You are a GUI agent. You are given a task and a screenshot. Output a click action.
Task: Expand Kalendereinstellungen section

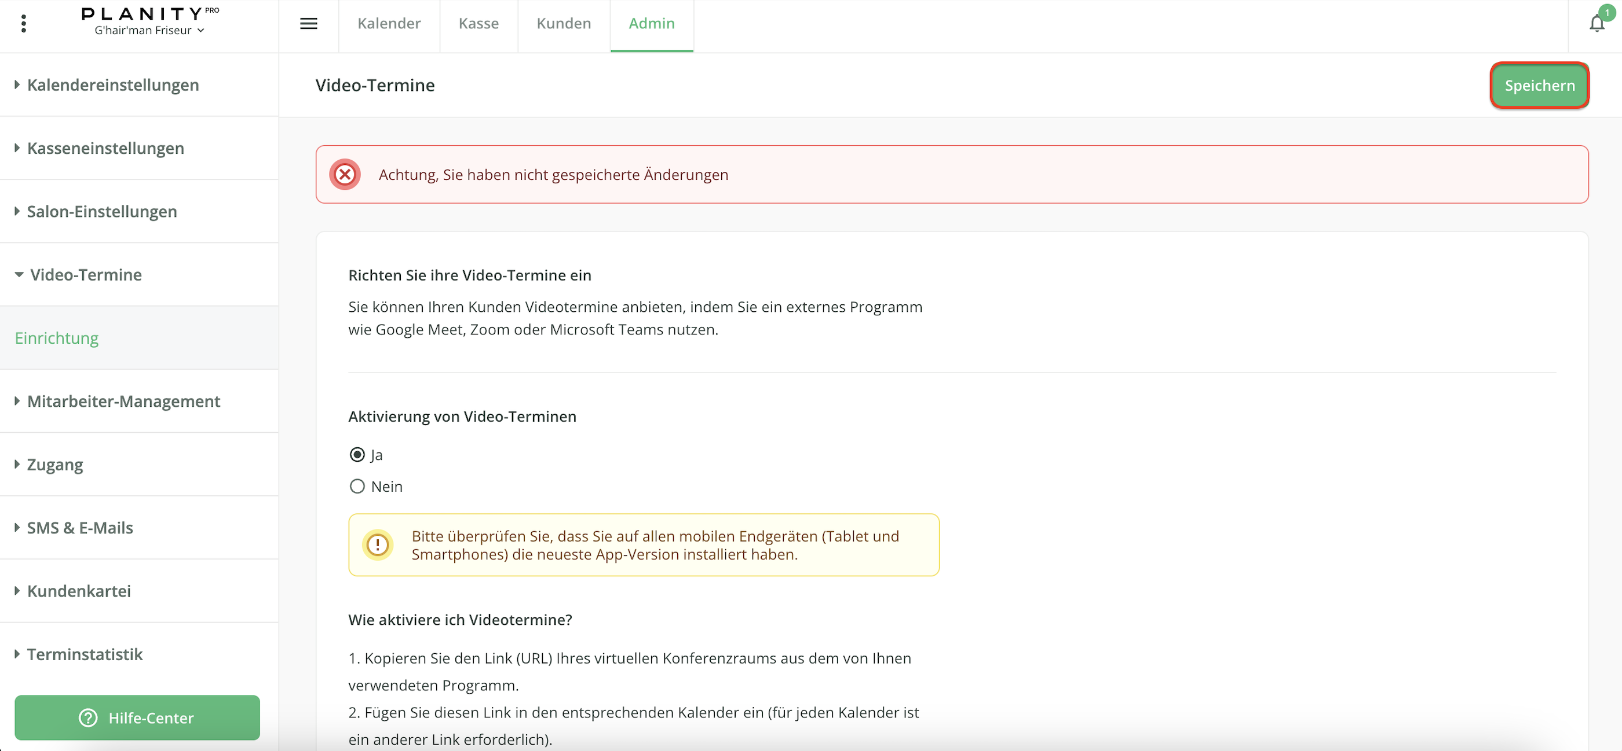(113, 85)
